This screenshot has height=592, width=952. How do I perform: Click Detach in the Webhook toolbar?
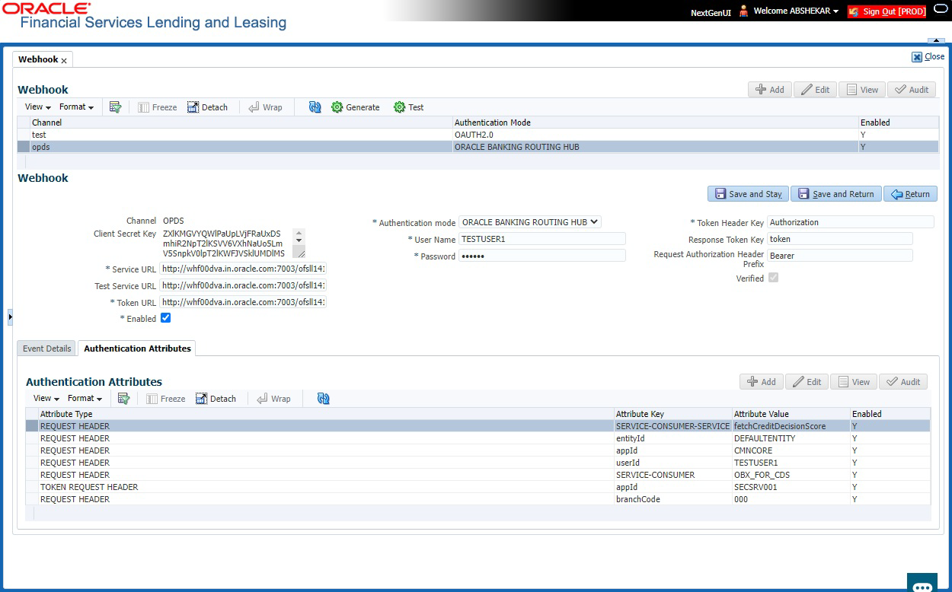click(207, 107)
